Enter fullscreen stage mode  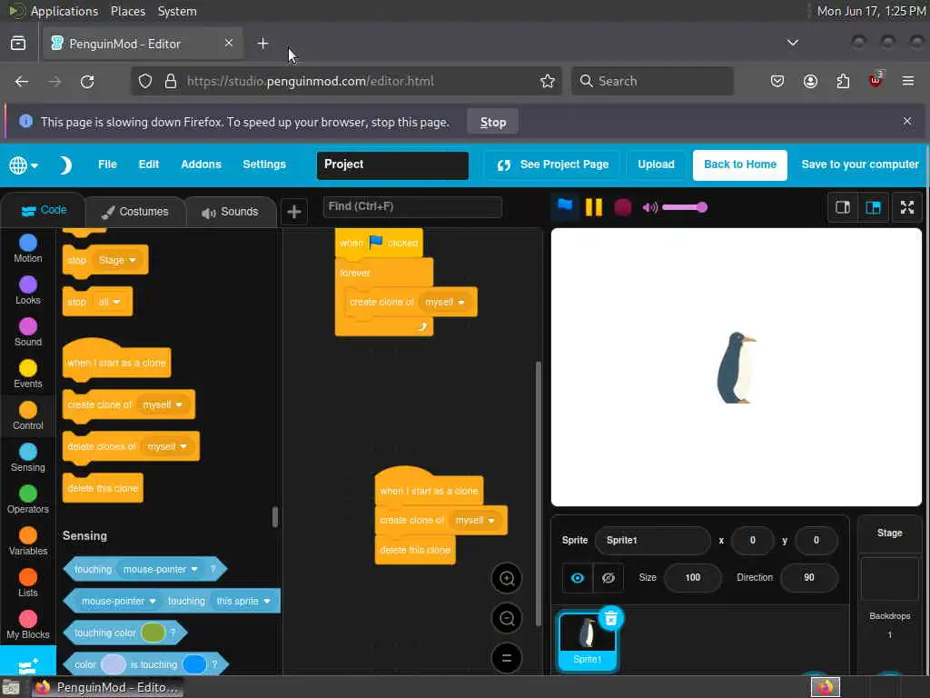point(907,207)
